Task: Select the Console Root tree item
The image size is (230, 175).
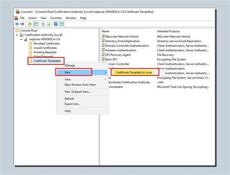Action: point(29,31)
